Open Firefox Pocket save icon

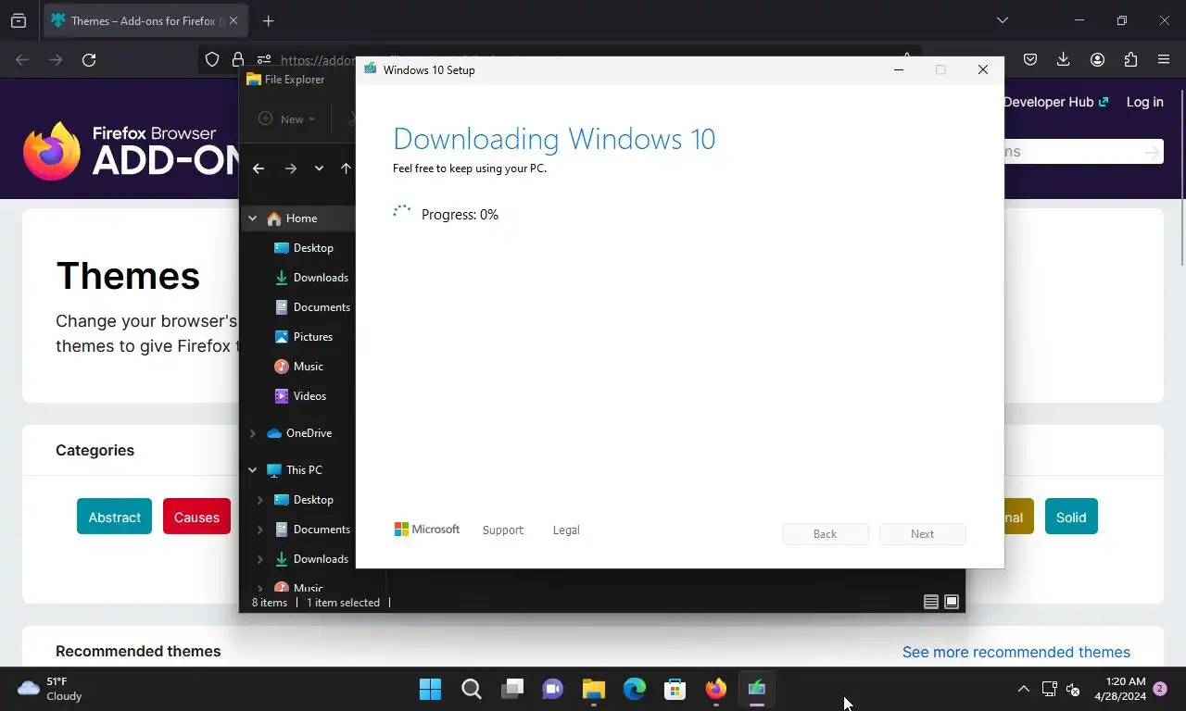(1029, 60)
